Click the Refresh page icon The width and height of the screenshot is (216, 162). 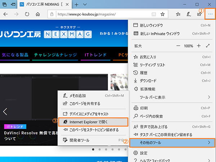(x=27, y=14)
